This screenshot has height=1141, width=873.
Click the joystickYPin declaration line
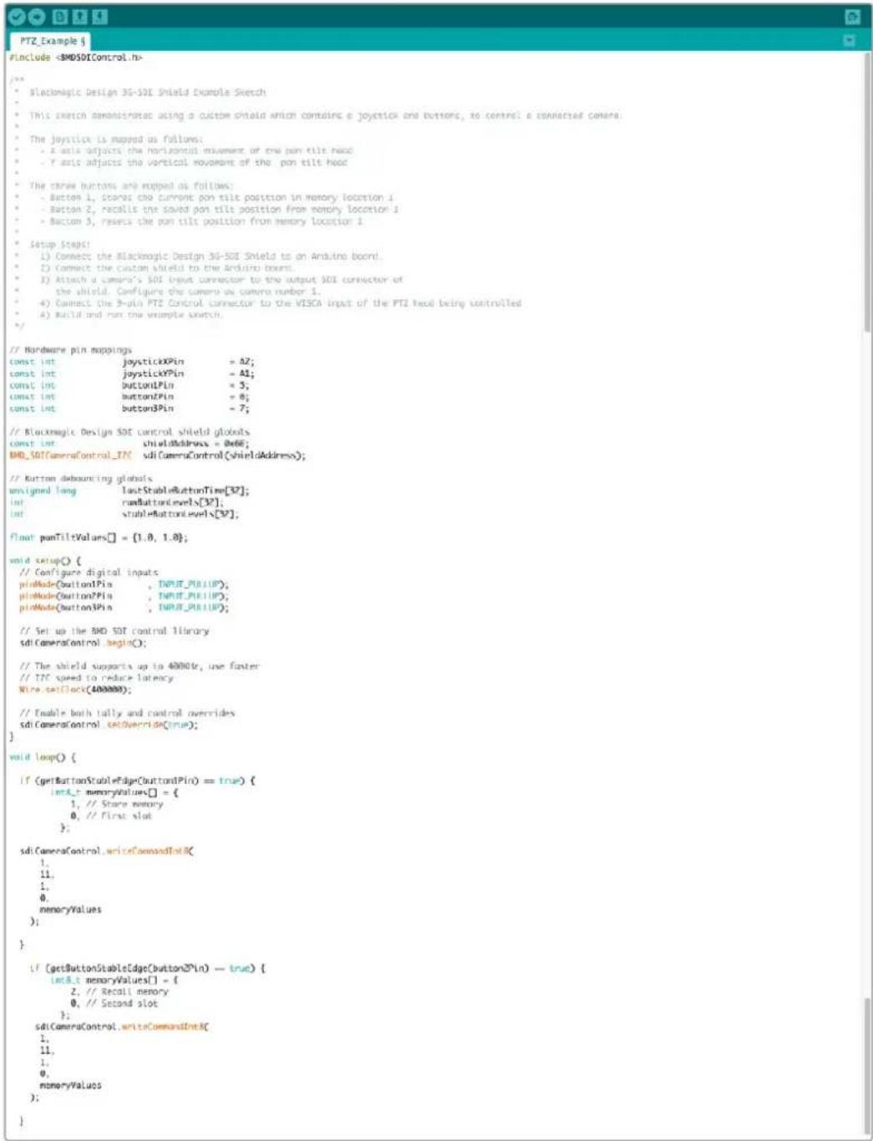[x=132, y=374]
